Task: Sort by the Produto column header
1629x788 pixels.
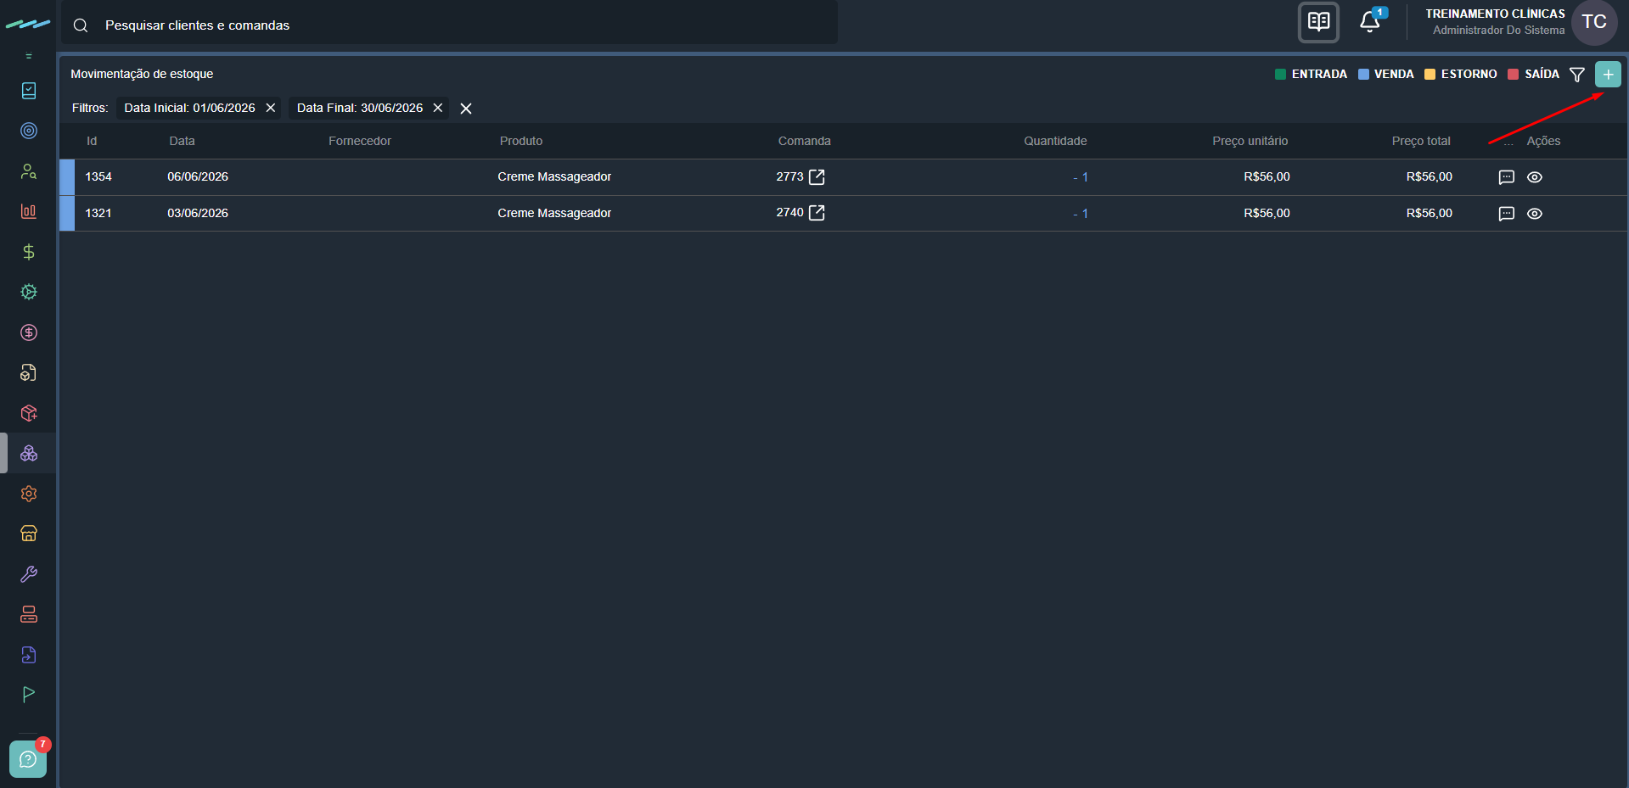Action: (x=521, y=141)
